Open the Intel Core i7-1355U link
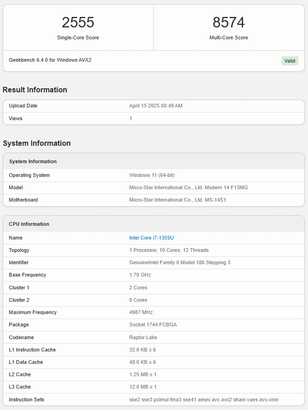The height and width of the screenshot is (410, 308). pyautogui.click(x=151, y=238)
